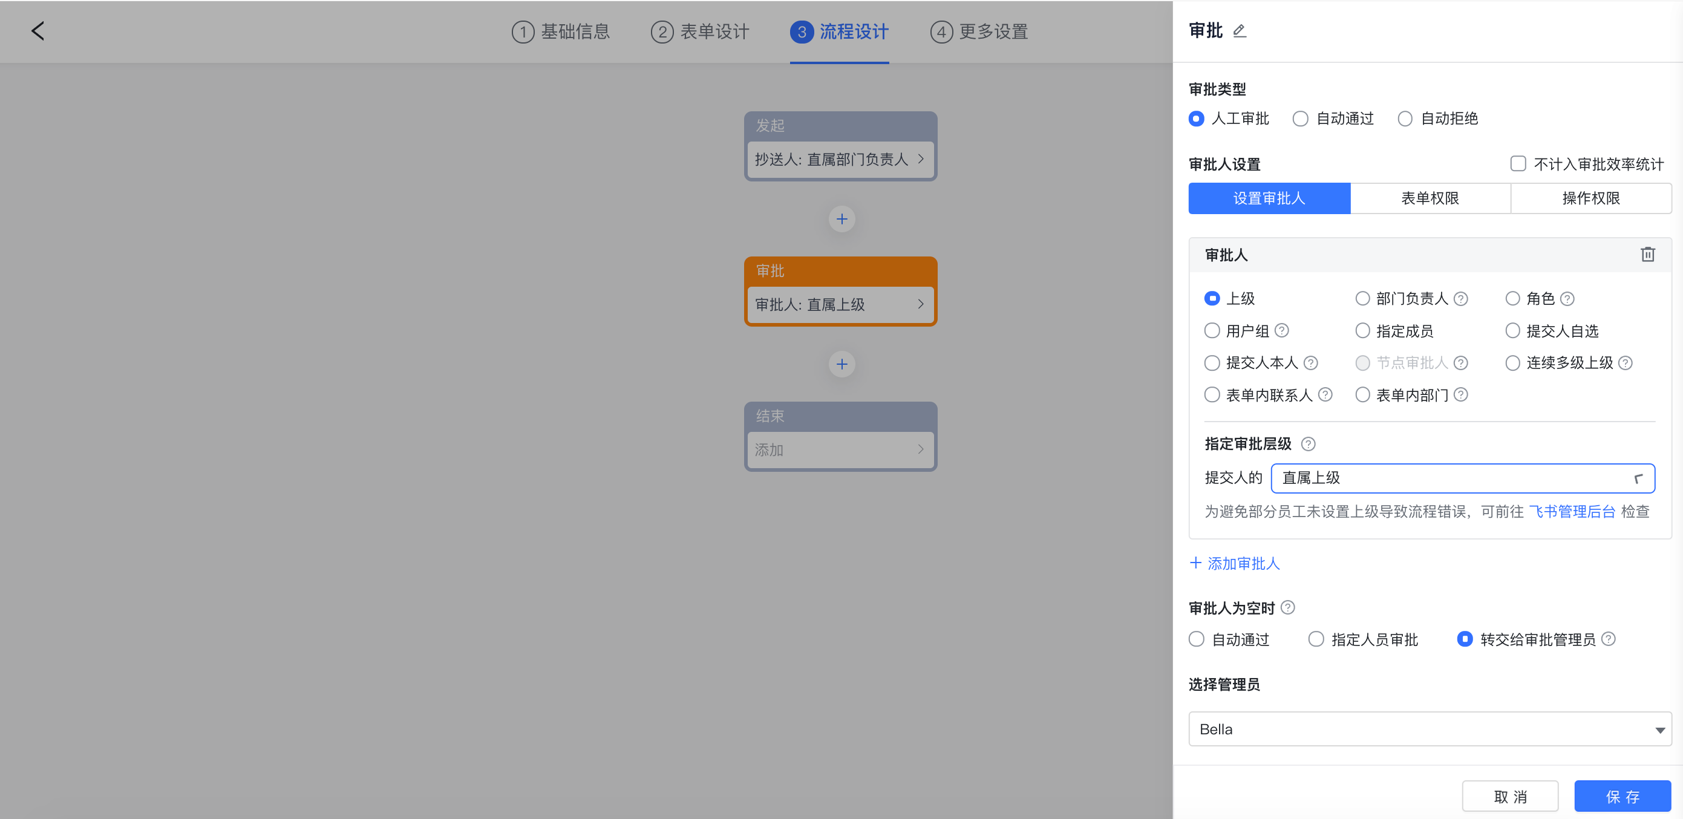Open the 直属上级 level dropdown
The image size is (1683, 819).
[1462, 478]
